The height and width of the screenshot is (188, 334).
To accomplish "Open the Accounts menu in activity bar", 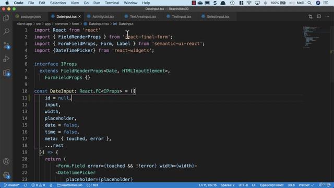I will pos(6,161).
